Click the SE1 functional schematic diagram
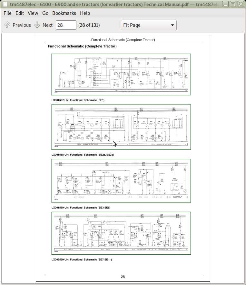The height and width of the screenshot is (285, 246). click(121, 74)
